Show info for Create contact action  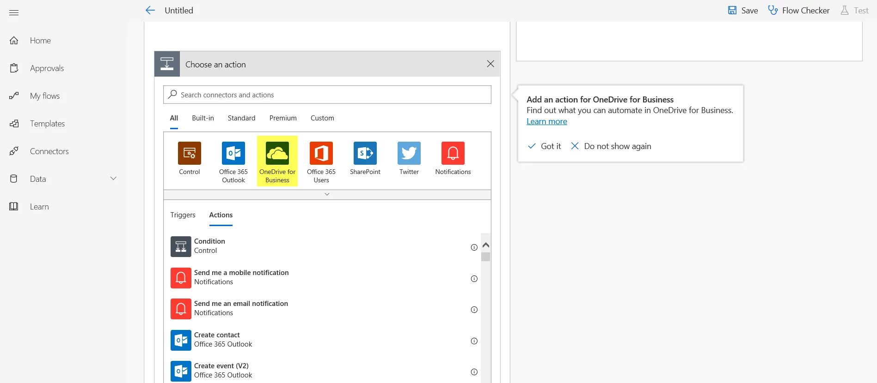[474, 341]
